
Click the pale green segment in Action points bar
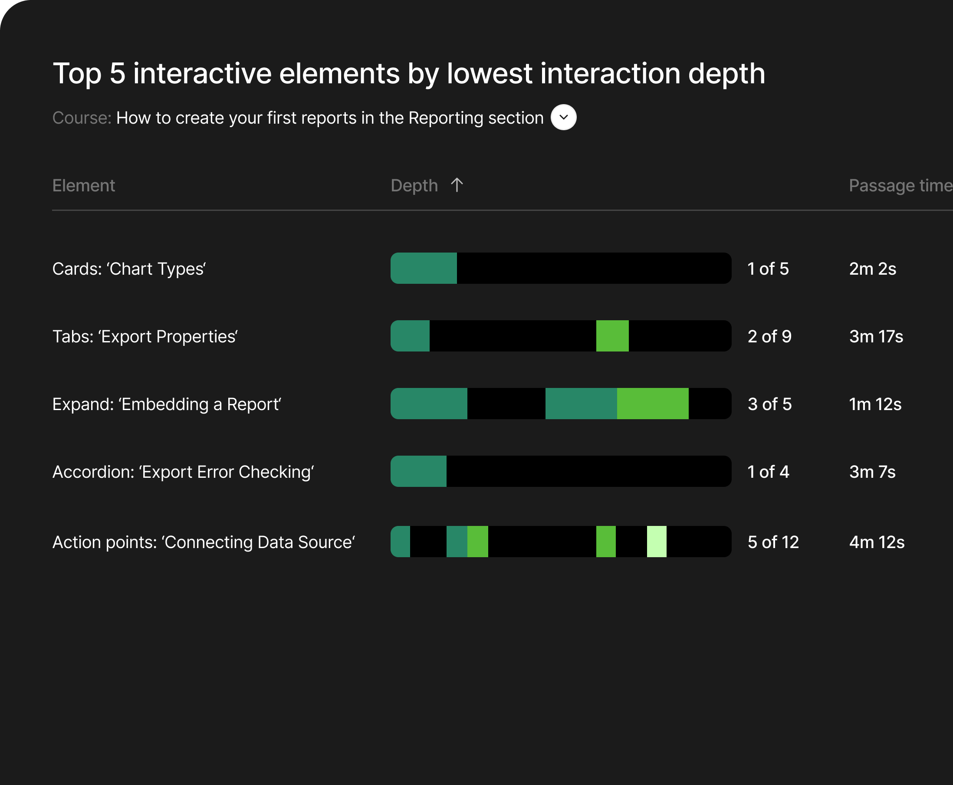[656, 541]
